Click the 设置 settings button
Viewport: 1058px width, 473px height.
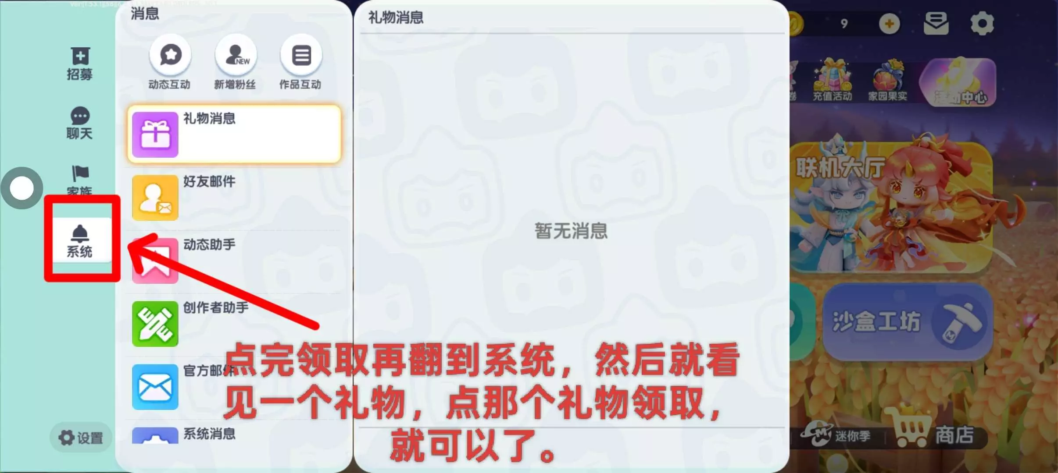click(x=81, y=437)
